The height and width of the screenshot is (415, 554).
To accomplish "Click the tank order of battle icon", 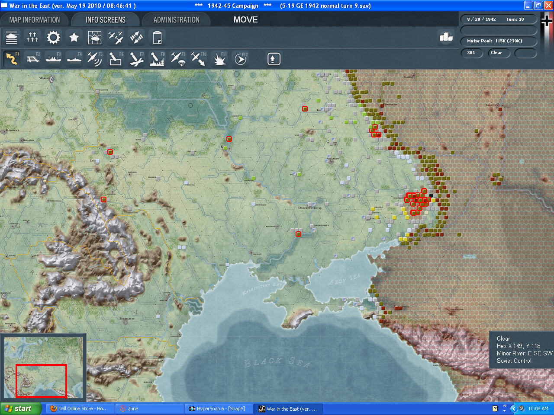I will coord(12,38).
